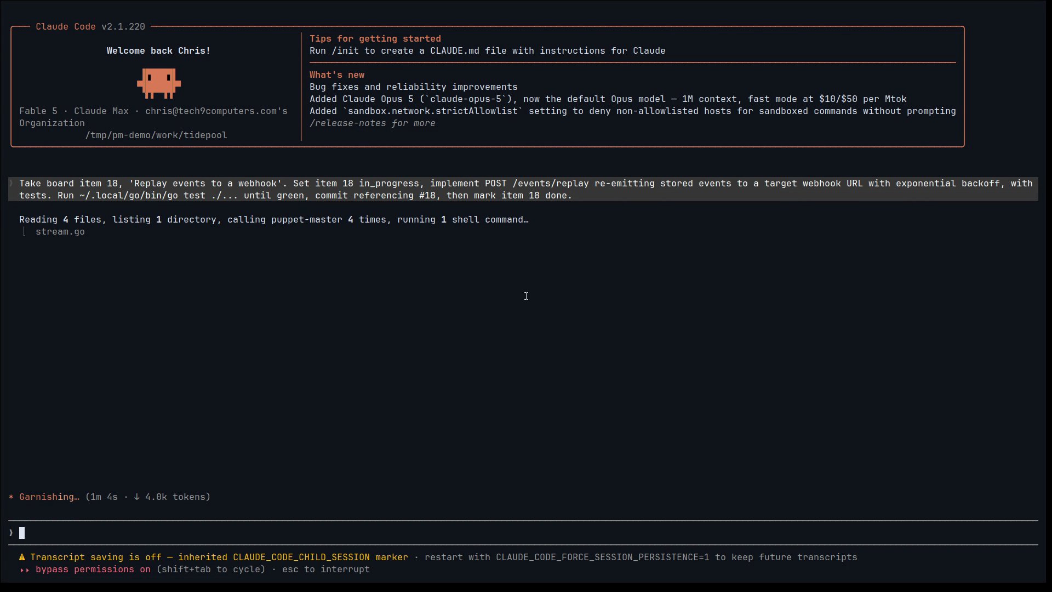The image size is (1052, 592).
Task: Click the down-arrow token counter icon
Action: tap(137, 497)
